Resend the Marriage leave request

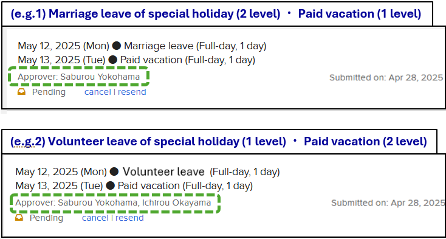tap(132, 92)
